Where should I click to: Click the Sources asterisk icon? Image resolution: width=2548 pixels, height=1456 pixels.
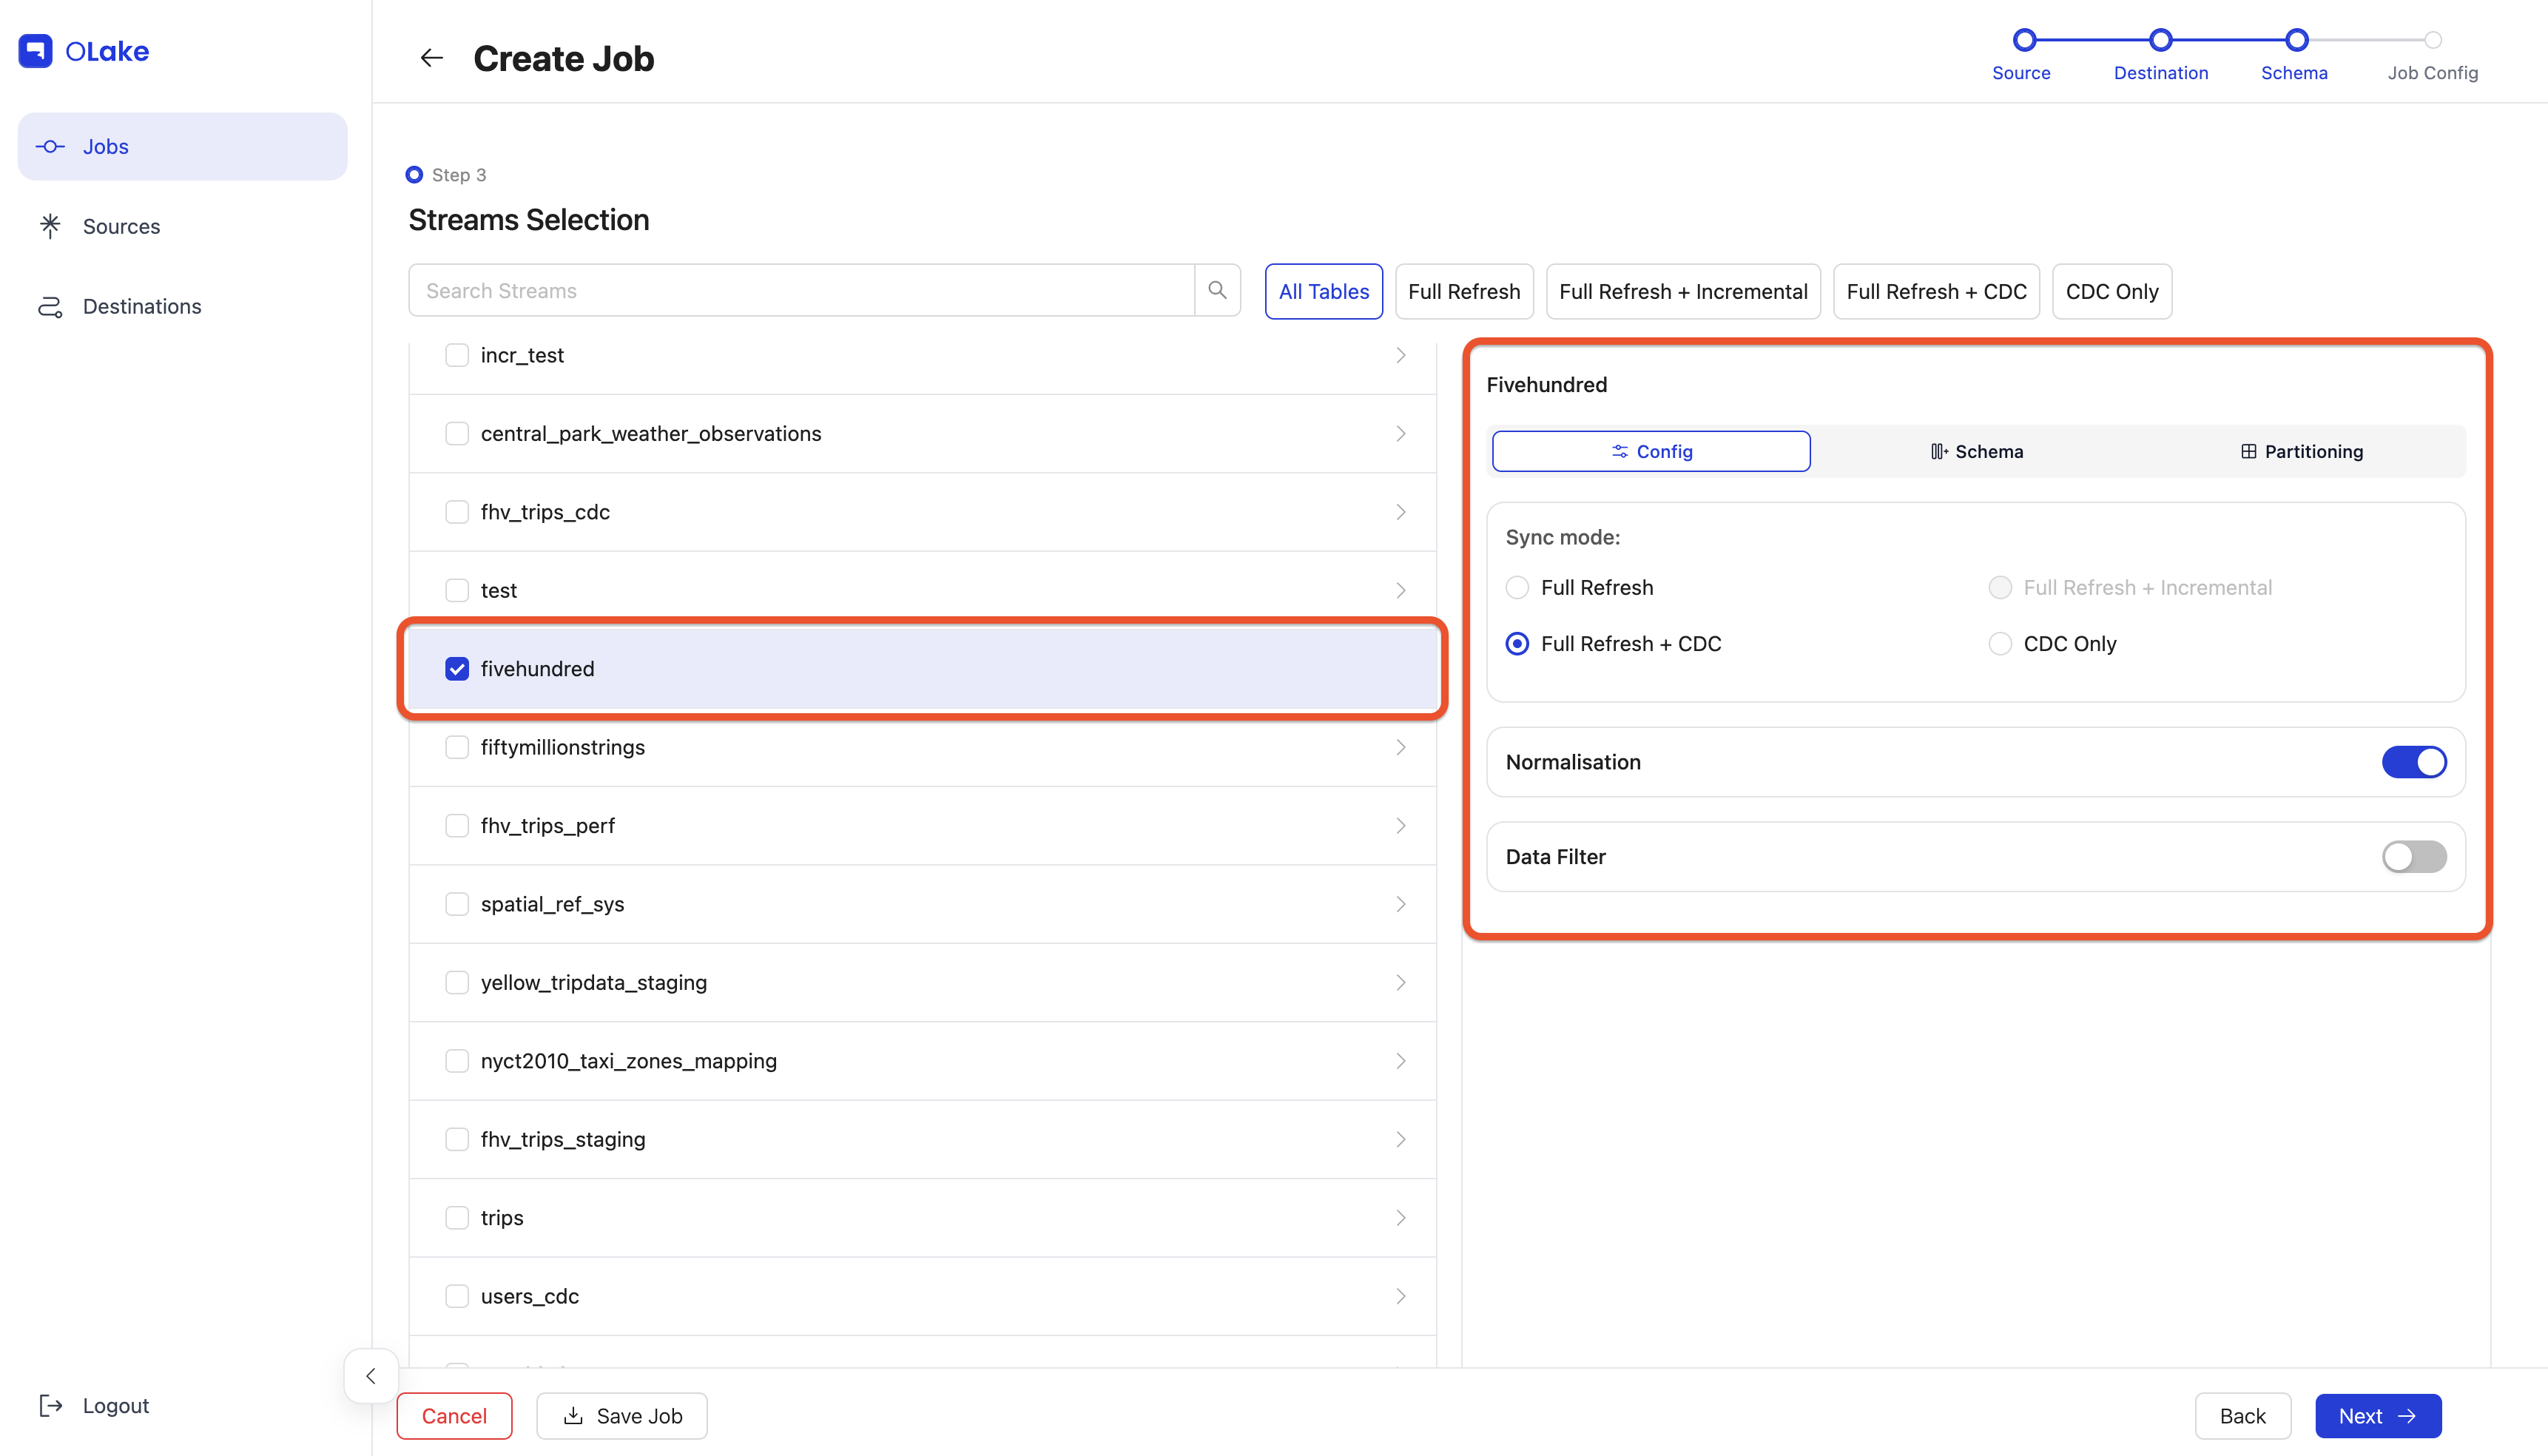click(x=50, y=226)
